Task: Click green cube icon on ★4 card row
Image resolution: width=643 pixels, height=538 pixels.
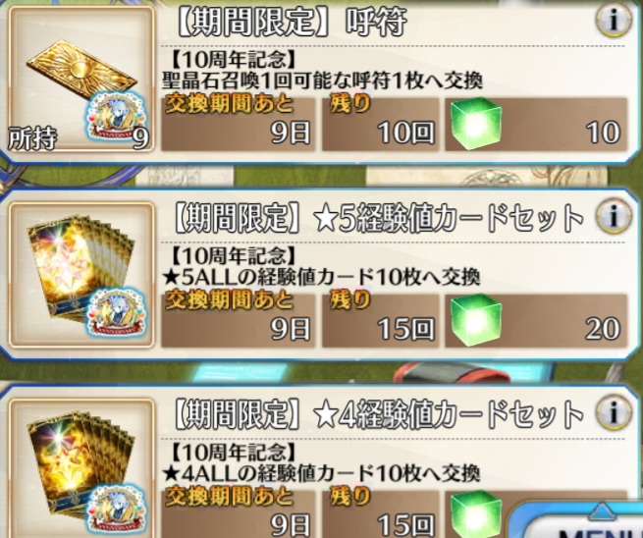Action: tap(476, 514)
